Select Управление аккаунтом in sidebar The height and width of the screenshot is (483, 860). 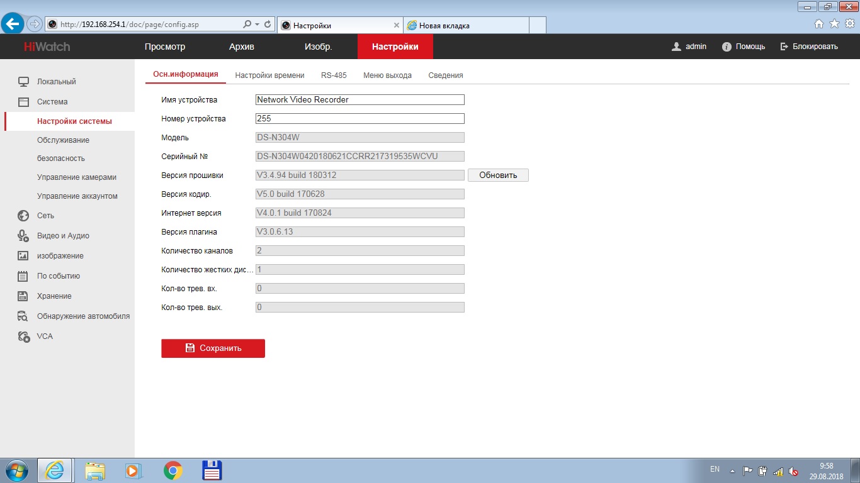(x=77, y=196)
